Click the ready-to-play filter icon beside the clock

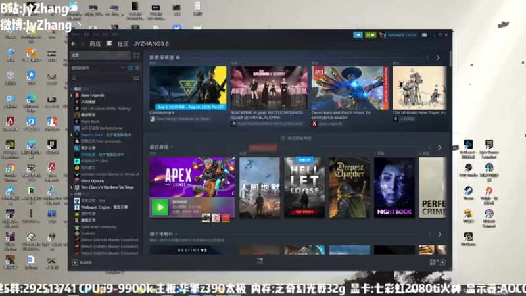click(x=137, y=68)
